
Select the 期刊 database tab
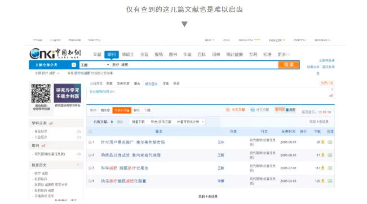[112, 55]
